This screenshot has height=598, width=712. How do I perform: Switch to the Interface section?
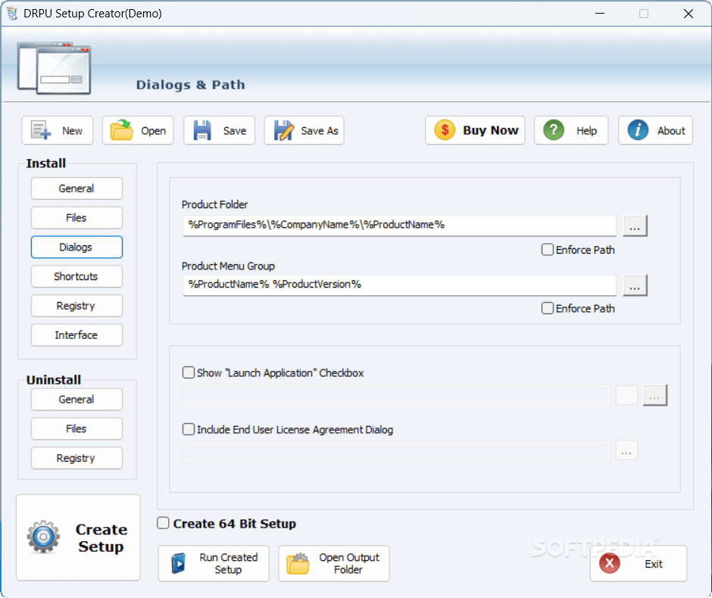pyautogui.click(x=77, y=335)
